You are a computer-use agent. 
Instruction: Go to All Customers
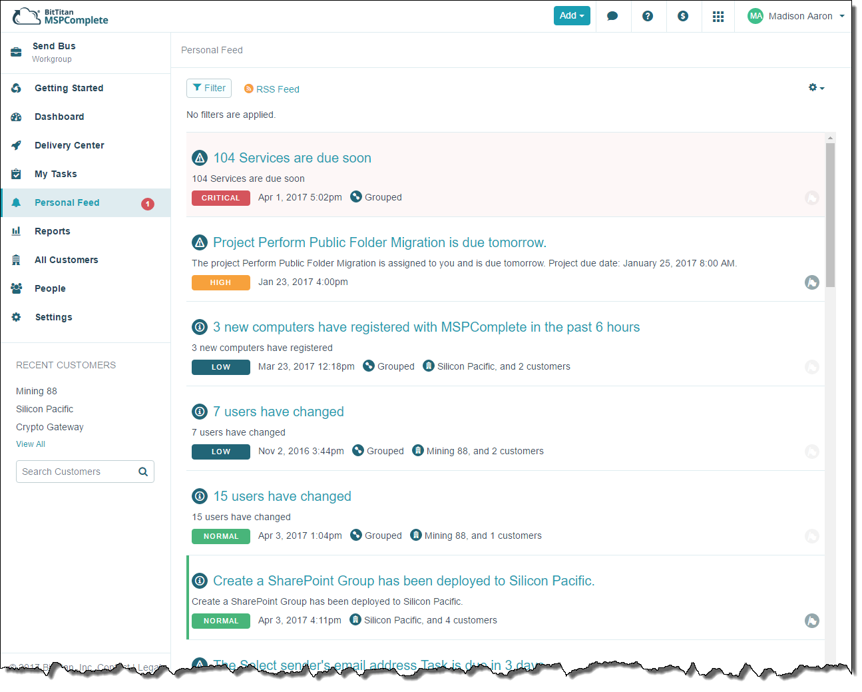[x=67, y=260]
